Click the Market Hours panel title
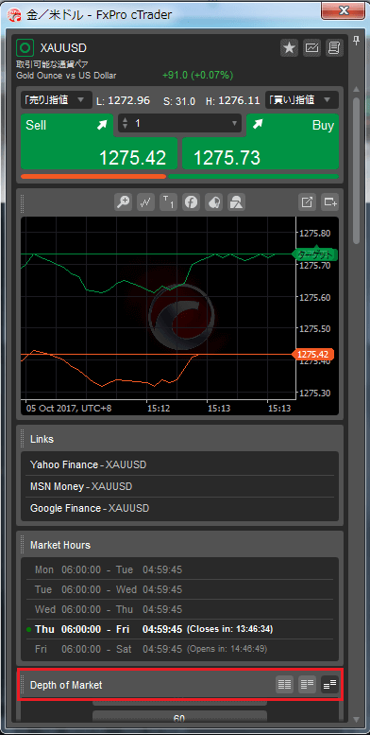Image resolution: width=370 pixels, height=735 pixels. [x=60, y=545]
